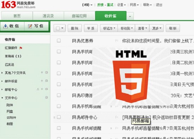This screenshot has height=139, width=194.
Task: Add a label via plus icon in 邮件标签 row
Action: (x=42, y=81)
